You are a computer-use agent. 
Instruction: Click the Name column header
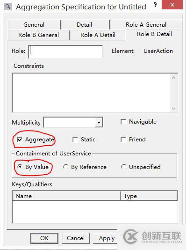click(66, 196)
